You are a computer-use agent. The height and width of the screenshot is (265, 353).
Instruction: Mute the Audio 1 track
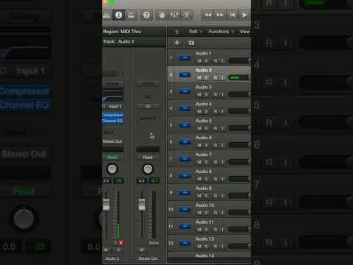pos(199,61)
